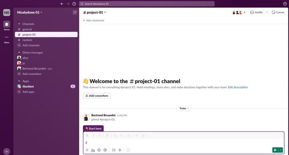Image resolution: width=289 pixels, height=155 pixels.
Task: Apply strikethrough formatting in the composer
Action: (99, 135)
